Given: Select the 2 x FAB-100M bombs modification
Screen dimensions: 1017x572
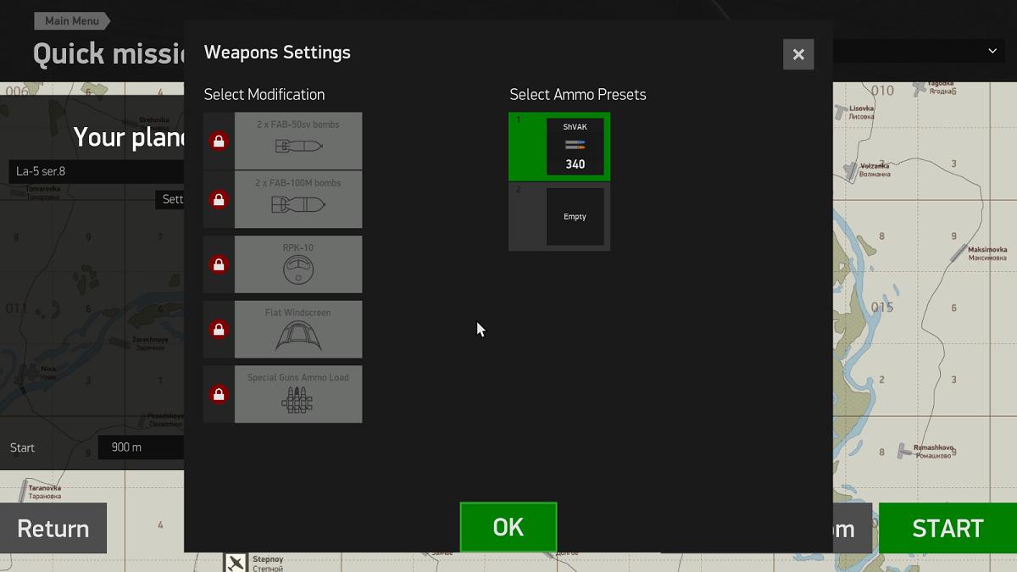Looking at the screenshot, I should pos(298,199).
